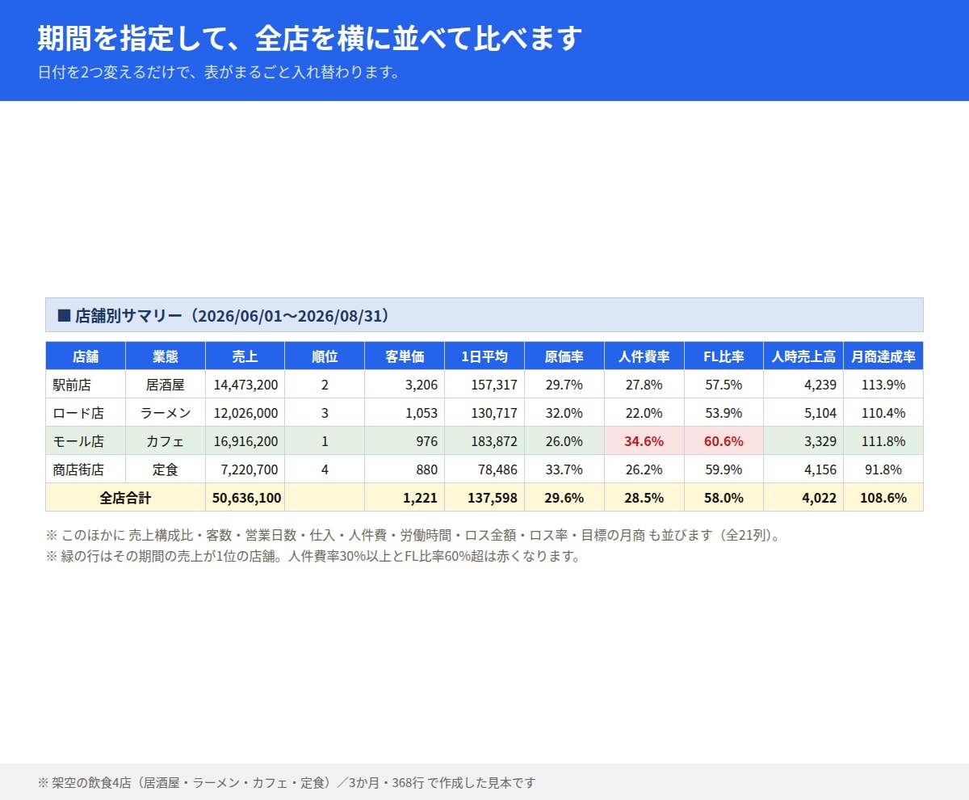Click customer spend value 1,053

pyautogui.click(x=405, y=413)
